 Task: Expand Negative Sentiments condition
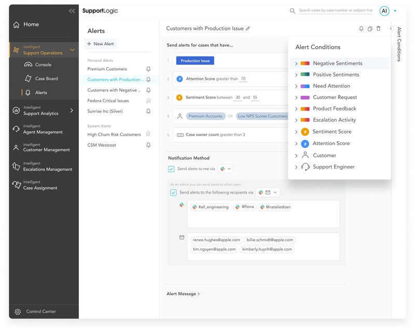[296, 63]
